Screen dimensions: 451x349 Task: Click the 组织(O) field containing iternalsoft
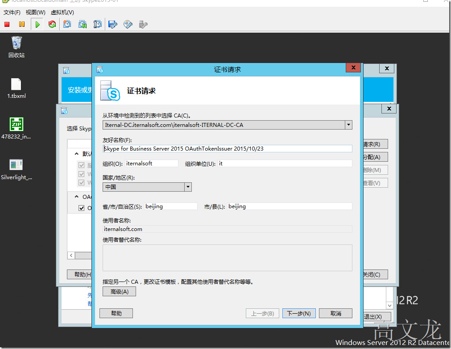click(x=152, y=164)
